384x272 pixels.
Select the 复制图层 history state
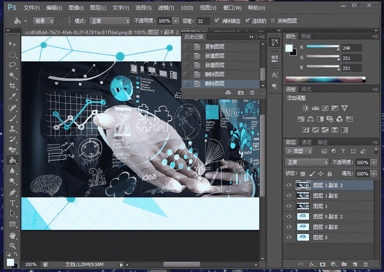(x=220, y=47)
